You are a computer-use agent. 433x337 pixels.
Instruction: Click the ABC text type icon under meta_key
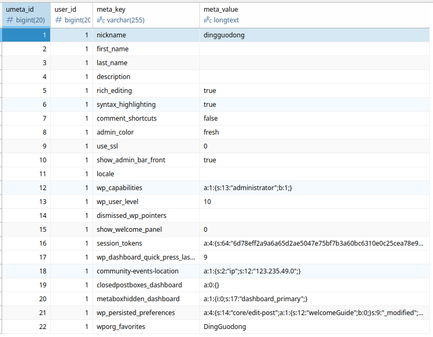point(100,20)
